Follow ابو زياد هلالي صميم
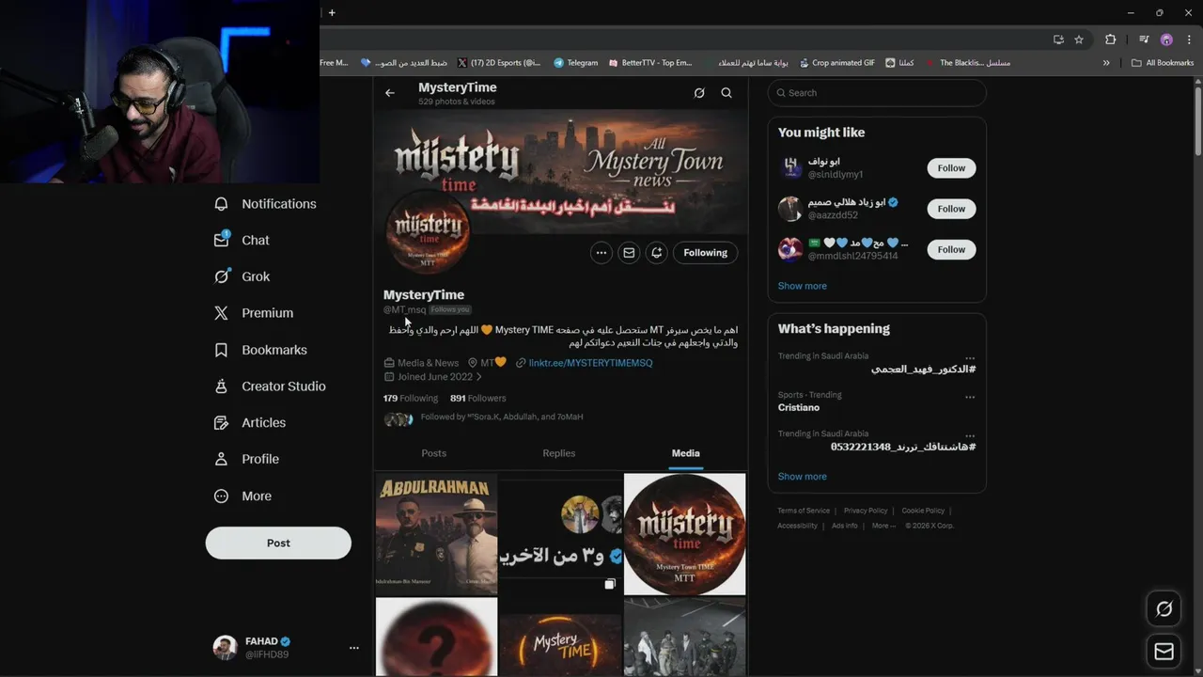The image size is (1203, 677). tap(951, 209)
